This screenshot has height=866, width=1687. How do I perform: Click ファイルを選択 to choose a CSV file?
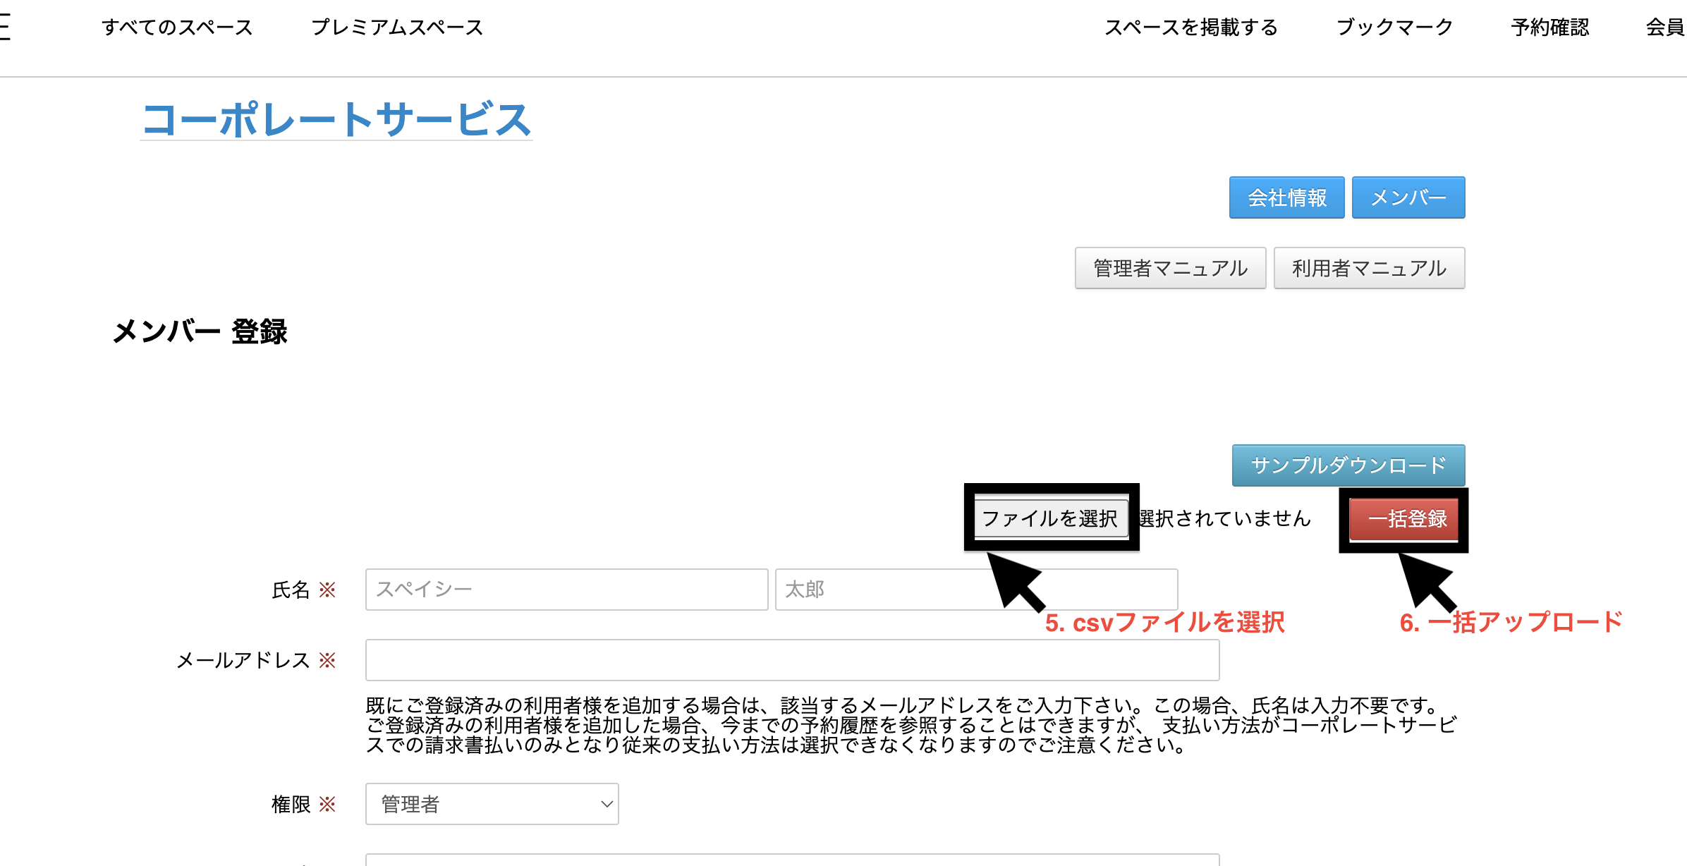[x=1051, y=518]
